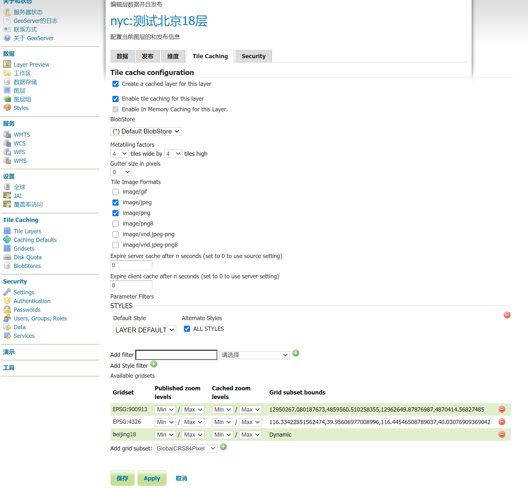
Task: Remove the EPSG:900913 gridset row
Action: (x=502, y=409)
